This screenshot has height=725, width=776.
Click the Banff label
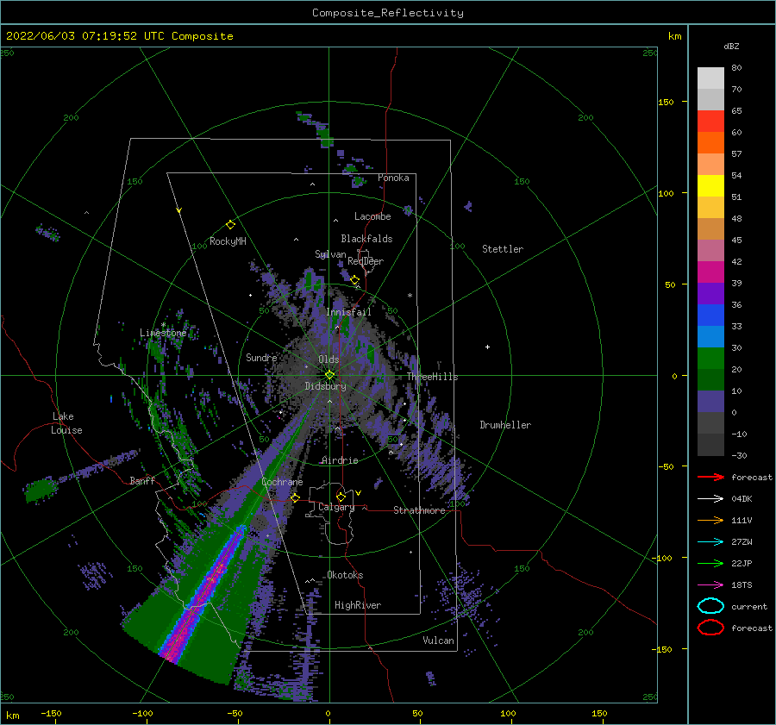click(x=142, y=480)
